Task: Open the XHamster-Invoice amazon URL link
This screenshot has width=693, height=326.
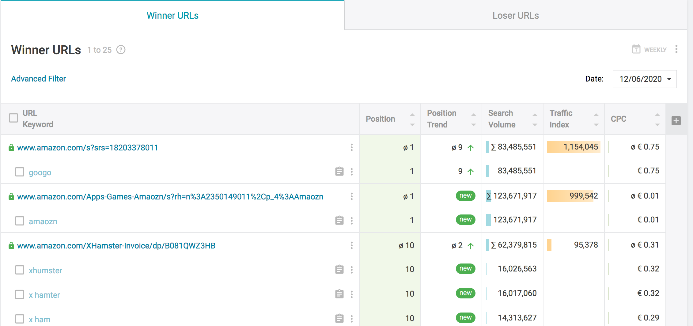Action: click(x=116, y=246)
